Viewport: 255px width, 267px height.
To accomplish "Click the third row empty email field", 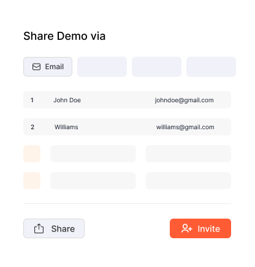I will 188,154.
